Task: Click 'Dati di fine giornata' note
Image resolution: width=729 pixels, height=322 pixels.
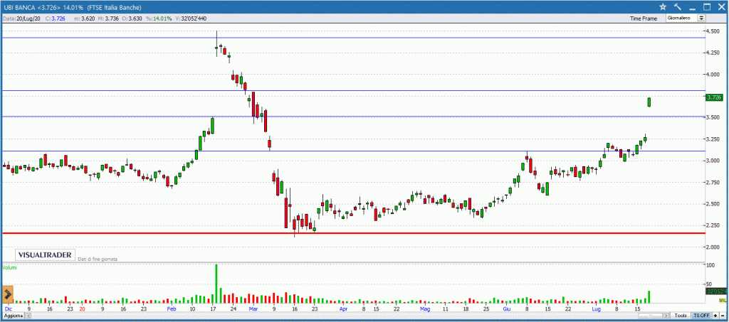Action: coord(98,259)
